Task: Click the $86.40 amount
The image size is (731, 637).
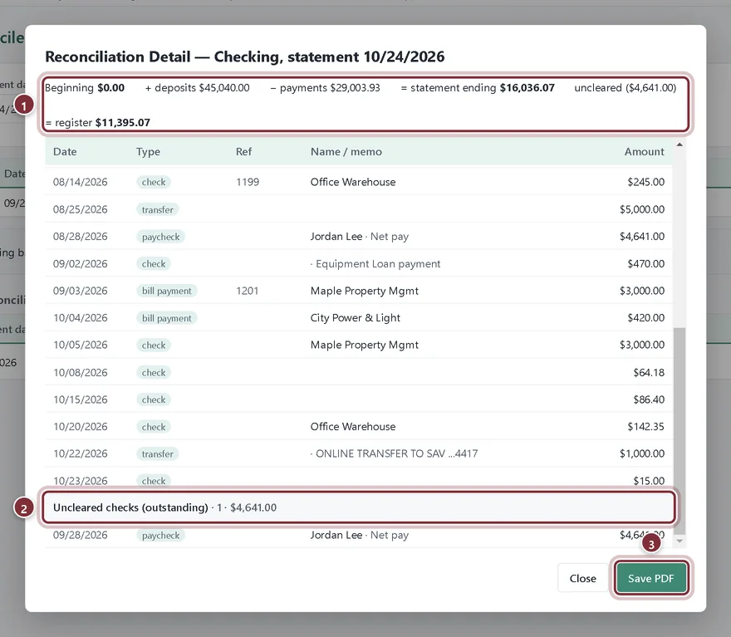Action: click(649, 399)
